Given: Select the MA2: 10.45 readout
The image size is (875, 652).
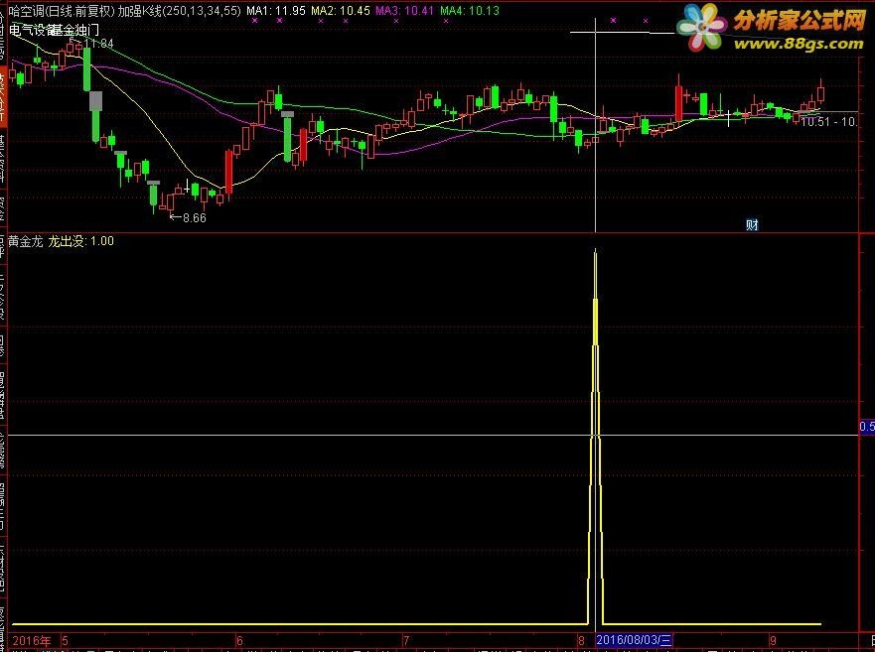Looking at the screenshot, I should click(x=341, y=11).
